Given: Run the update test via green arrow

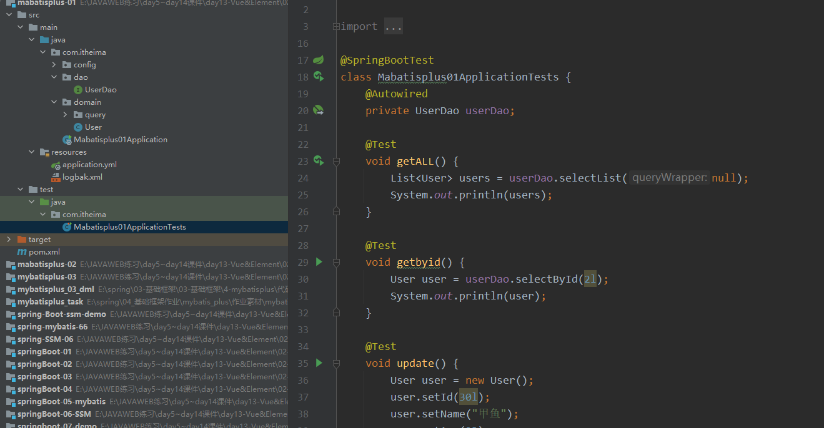Looking at the screenshot, I should tap(319, 363).
